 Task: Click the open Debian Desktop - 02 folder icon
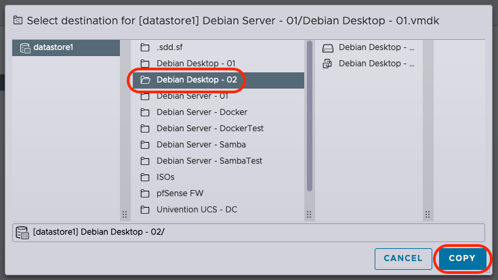[145, 80]
